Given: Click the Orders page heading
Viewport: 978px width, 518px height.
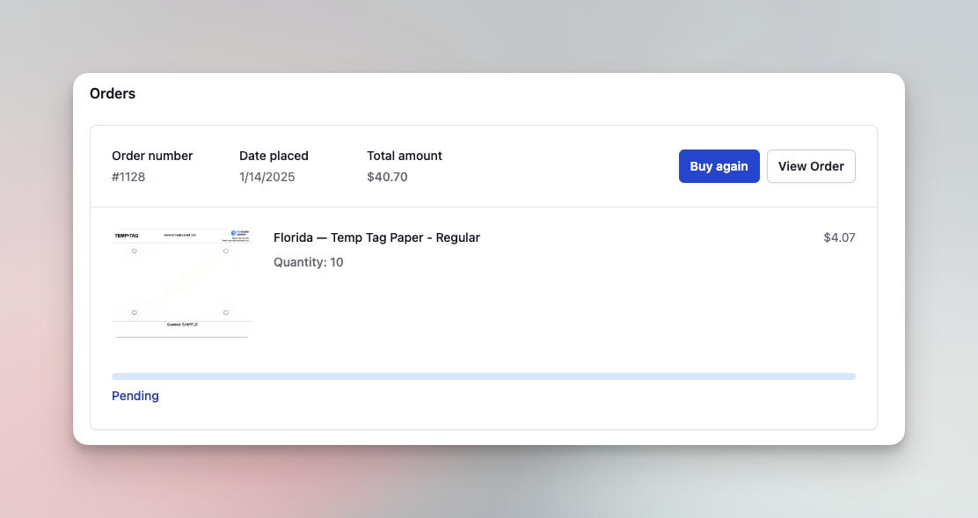Looking at the screenshot, I should pos(112,93).
